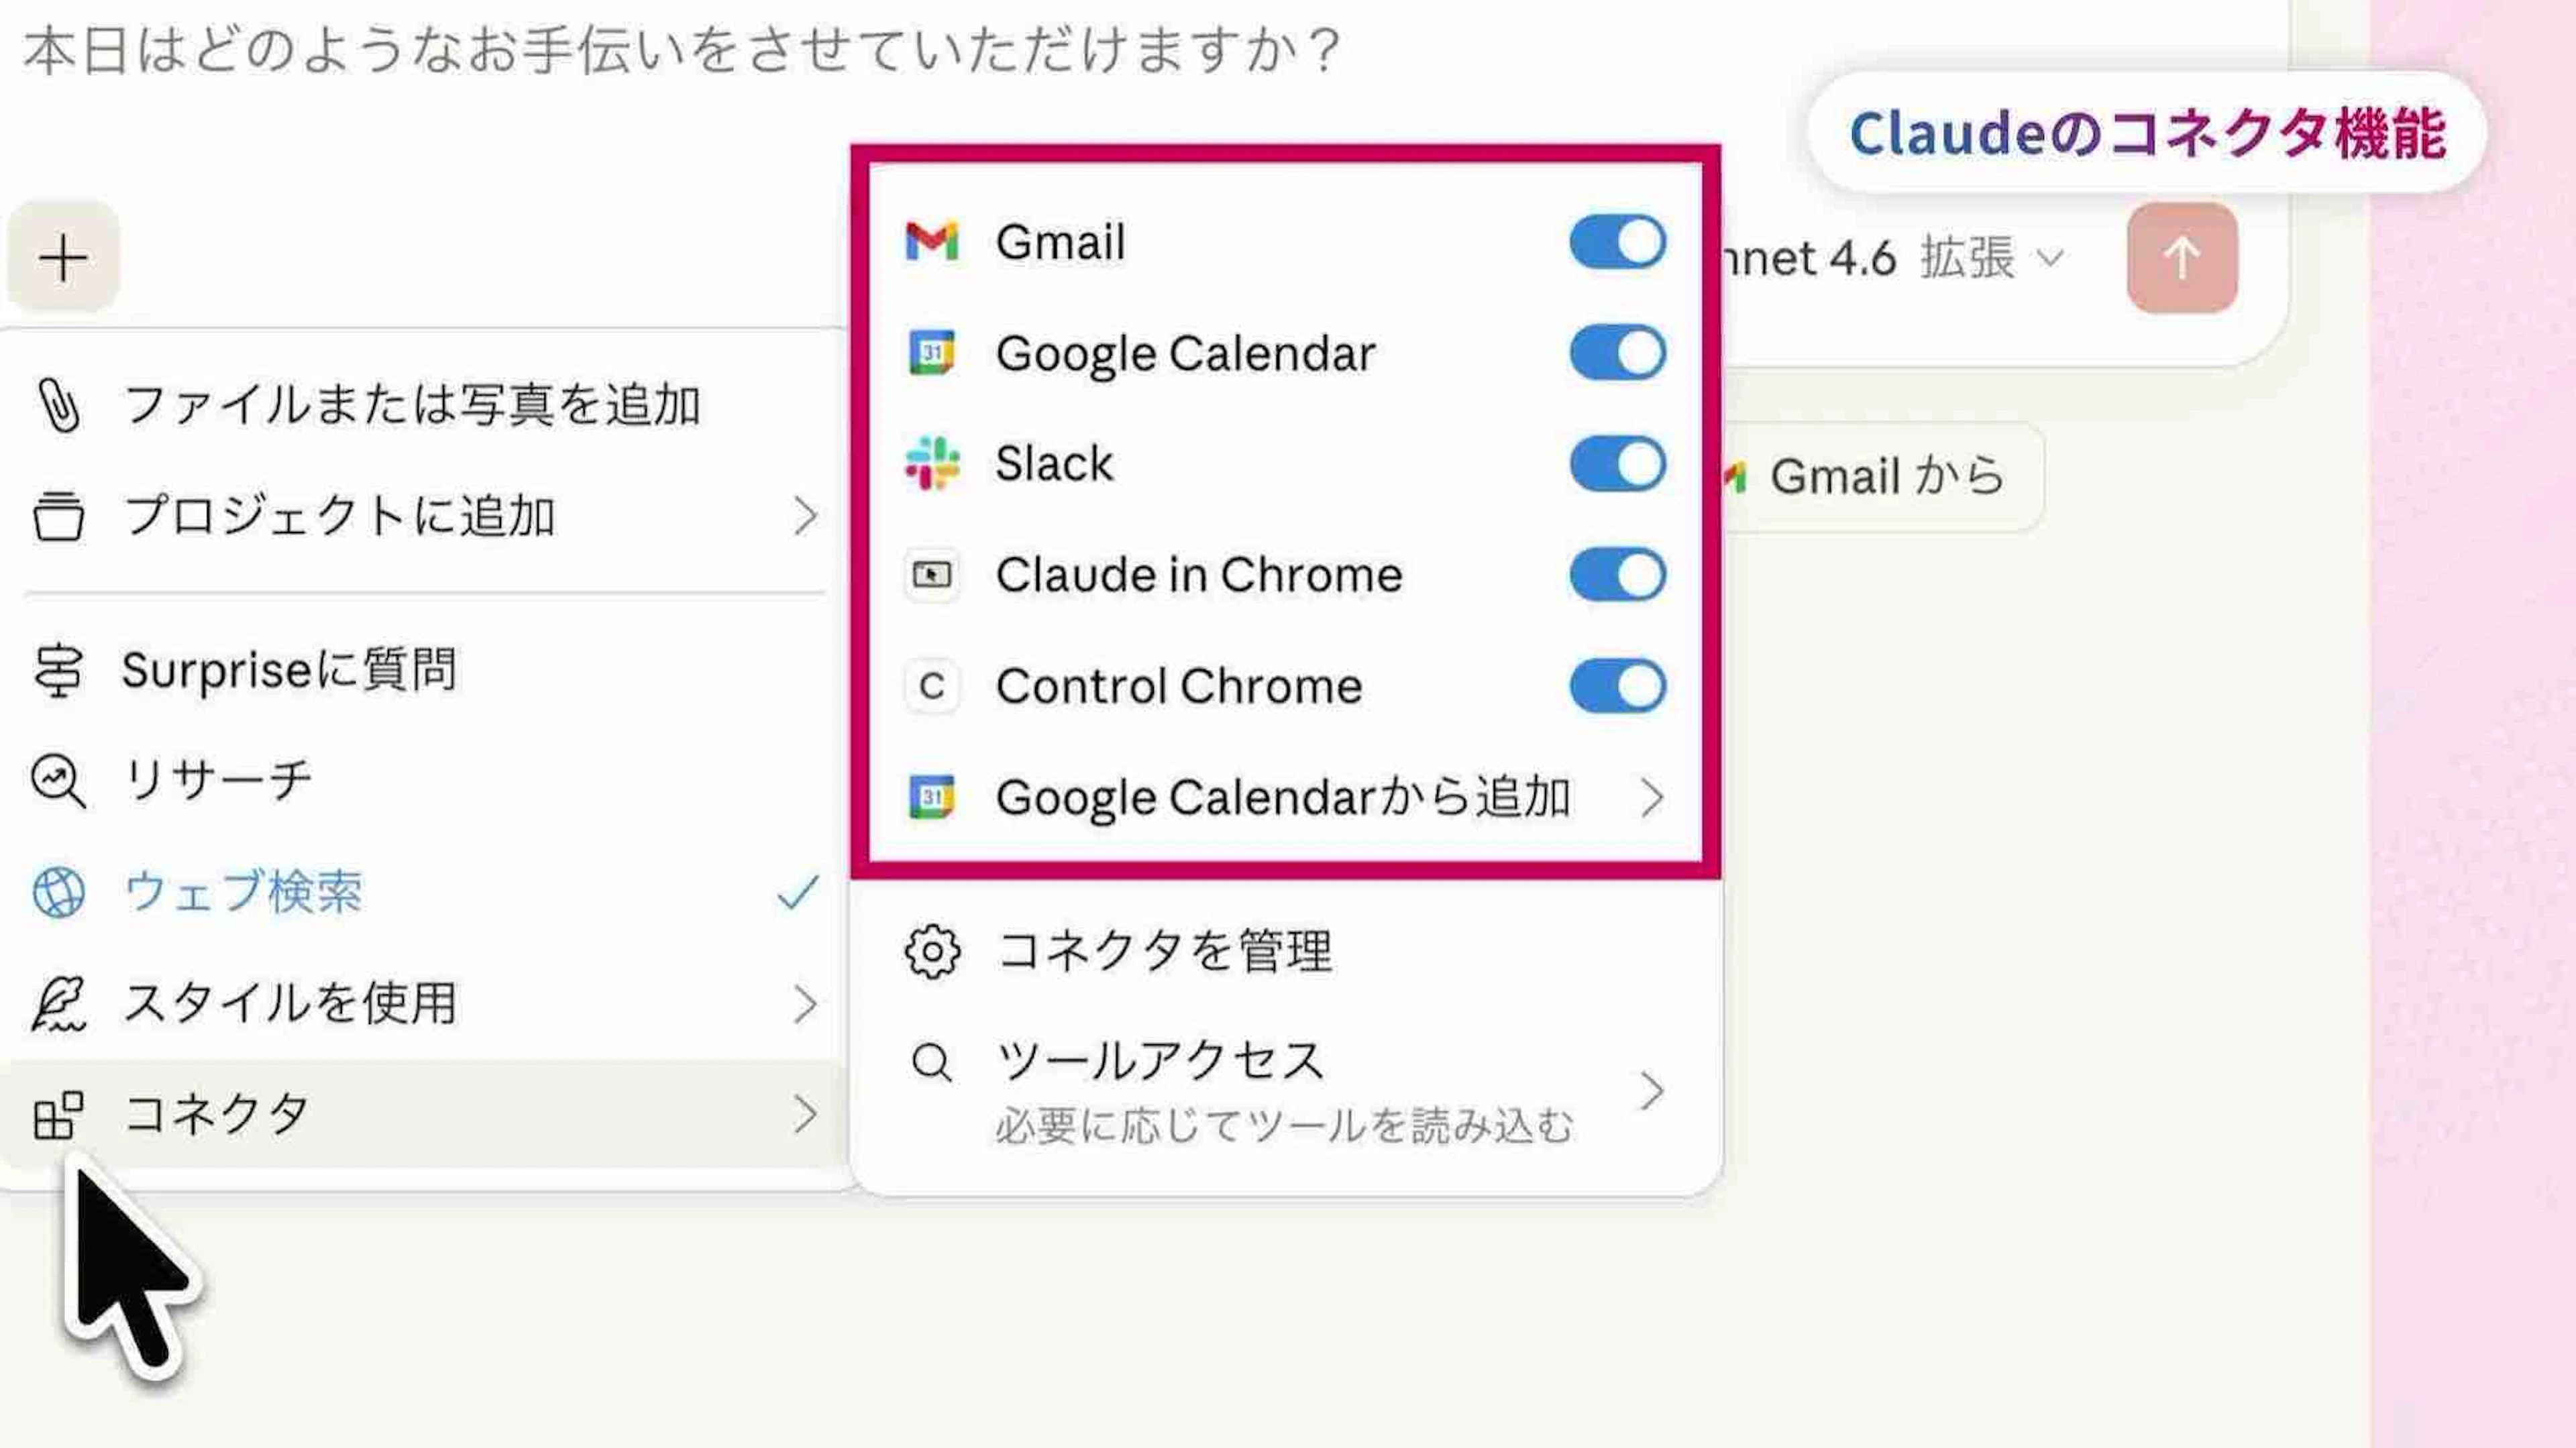2576x1448 pixels.
Task: Click the Gmail logo icon
Action: tap(931, 242)
